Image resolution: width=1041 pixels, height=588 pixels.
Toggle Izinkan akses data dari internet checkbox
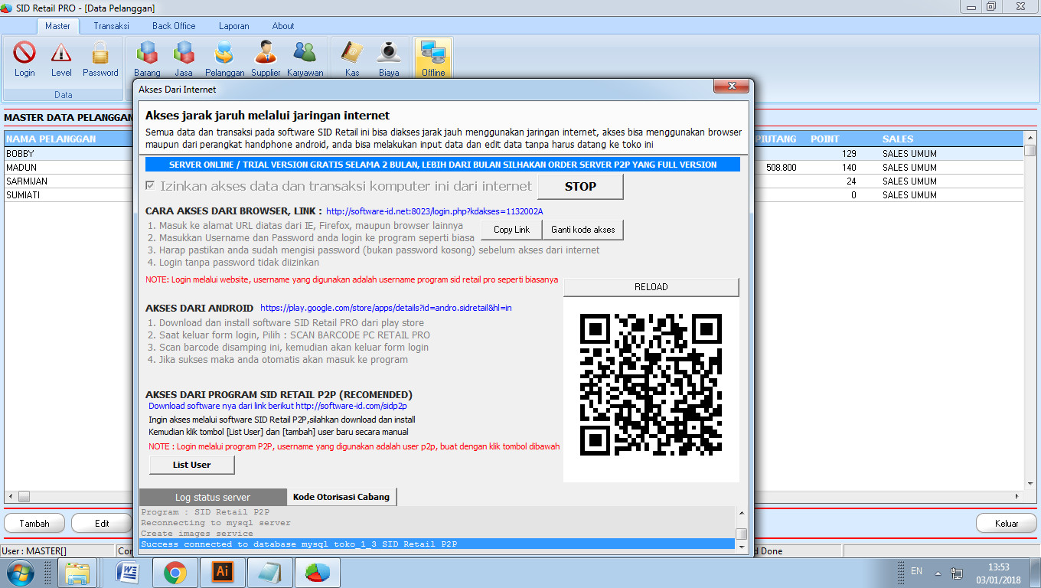coord(150,186)
